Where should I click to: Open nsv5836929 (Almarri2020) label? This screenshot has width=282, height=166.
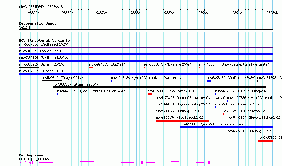(x=42, y=64)
